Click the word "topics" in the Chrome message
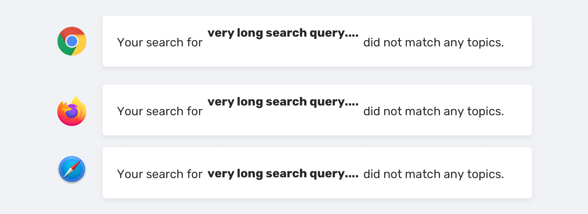Screen dimensions: 588x214 pyautogui.click(x=485, y=43)
